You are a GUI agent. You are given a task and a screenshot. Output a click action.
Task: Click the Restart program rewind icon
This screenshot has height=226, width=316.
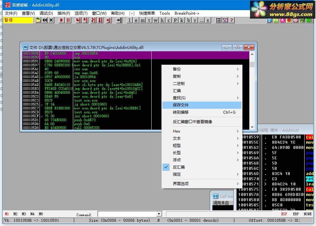tap(45, 20)
